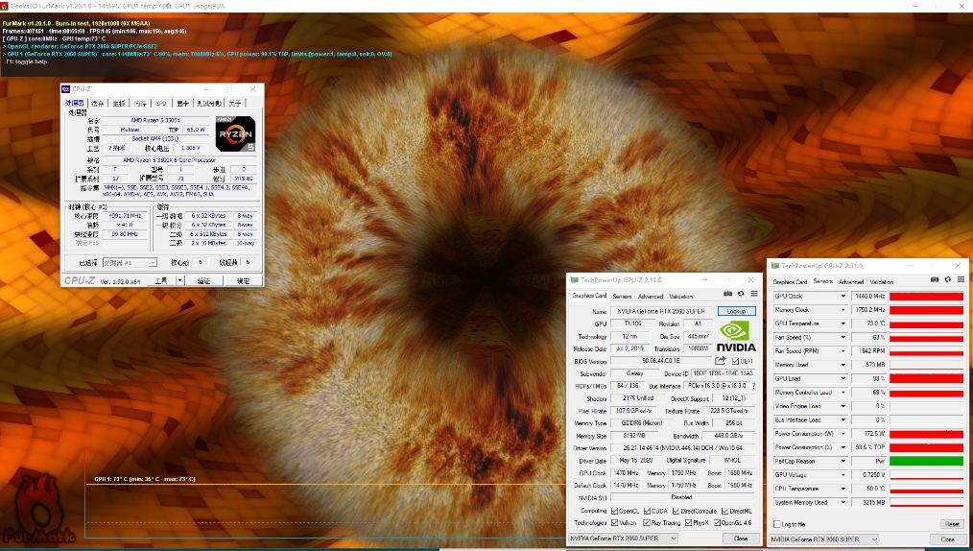
Task: Switch to Advanced tab in Graphics Card window
Action: coord(651,296)
